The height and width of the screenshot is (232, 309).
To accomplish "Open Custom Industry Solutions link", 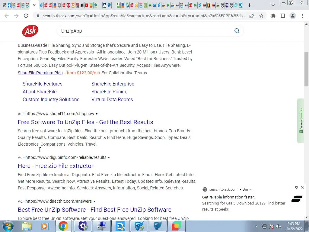I will (51, 100).
